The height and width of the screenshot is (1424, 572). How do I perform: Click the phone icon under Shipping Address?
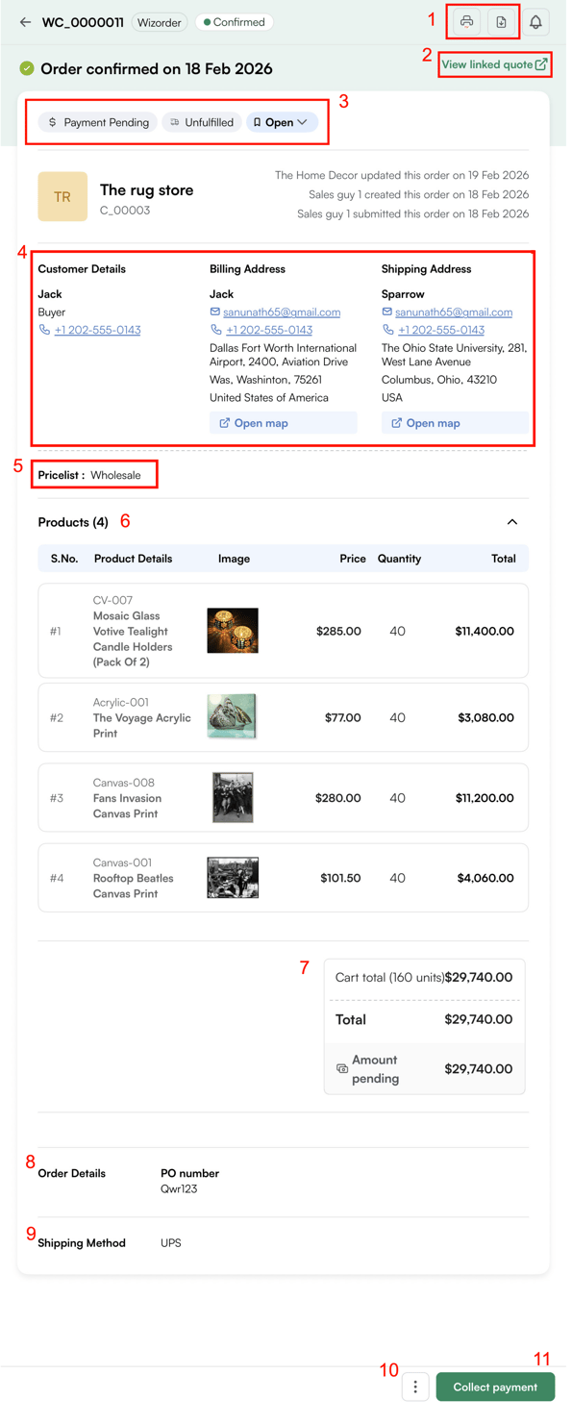pyautogui.click(x=386, y=330)
